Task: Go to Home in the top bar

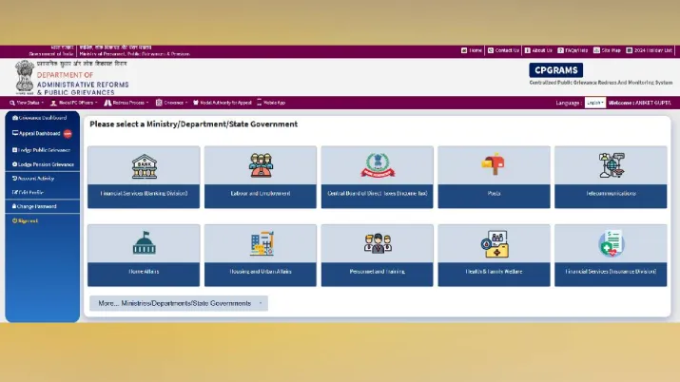Action: coord(472,50)
